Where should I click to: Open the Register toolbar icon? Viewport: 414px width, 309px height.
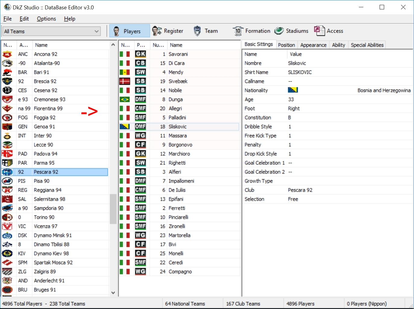point(157,31)
